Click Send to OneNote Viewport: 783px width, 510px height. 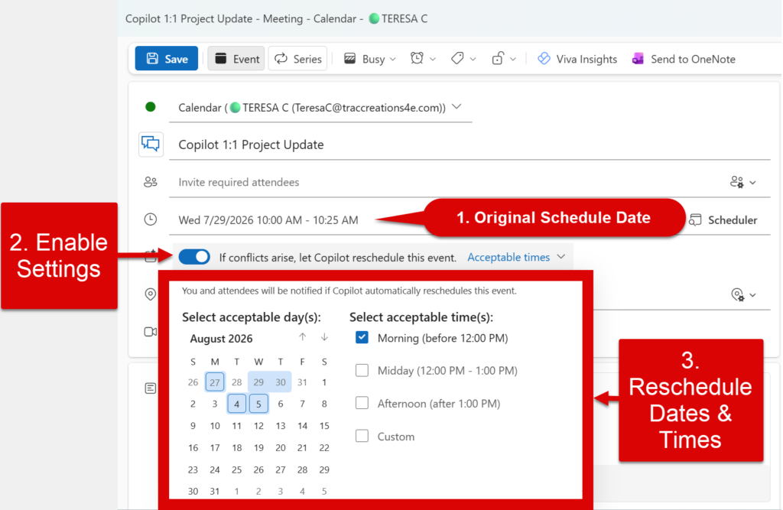pyautogui.click(x=684, y=59)
